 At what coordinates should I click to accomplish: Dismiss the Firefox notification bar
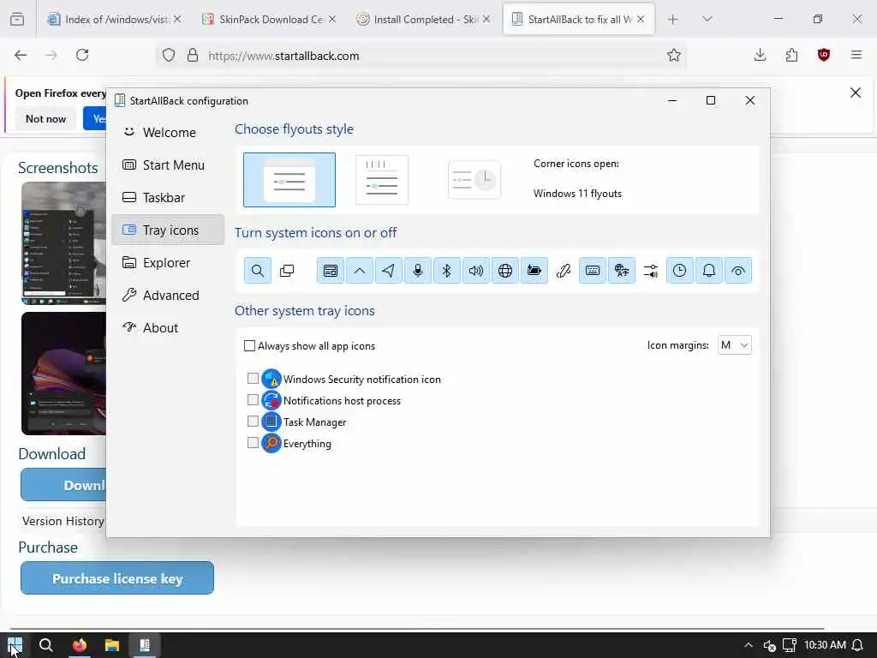pyautogui.click(x=856, y=93)
